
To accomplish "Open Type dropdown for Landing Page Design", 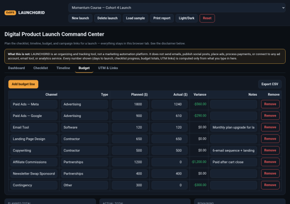I will coord(85,139).
